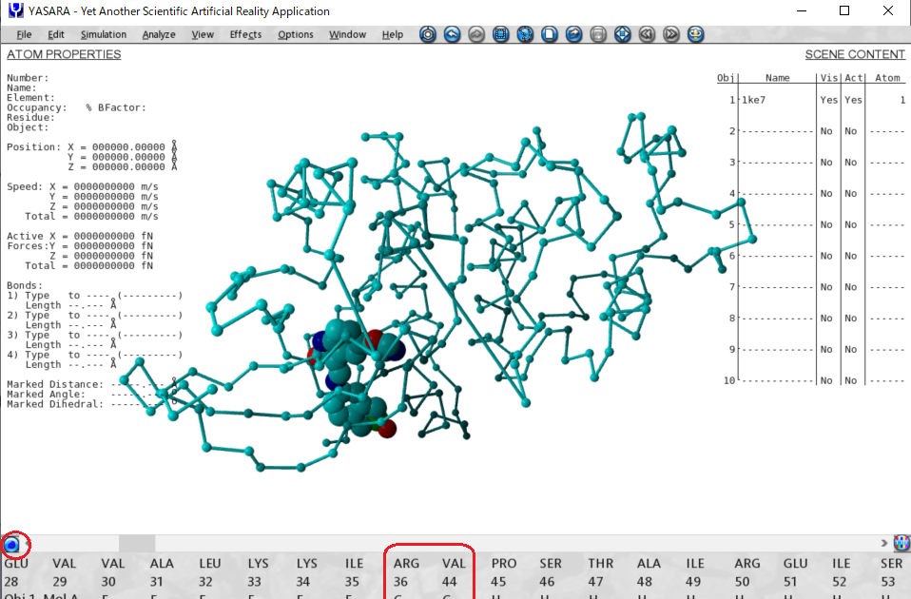Image resolution: width=911 pixels, height=599 pixels.
Task: Click the double-left rewind toolbar icon
Action: coord(648,34)
